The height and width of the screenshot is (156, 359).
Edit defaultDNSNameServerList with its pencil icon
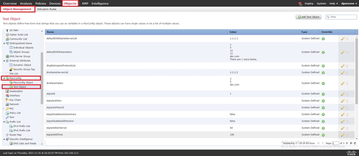pos(342,39)
